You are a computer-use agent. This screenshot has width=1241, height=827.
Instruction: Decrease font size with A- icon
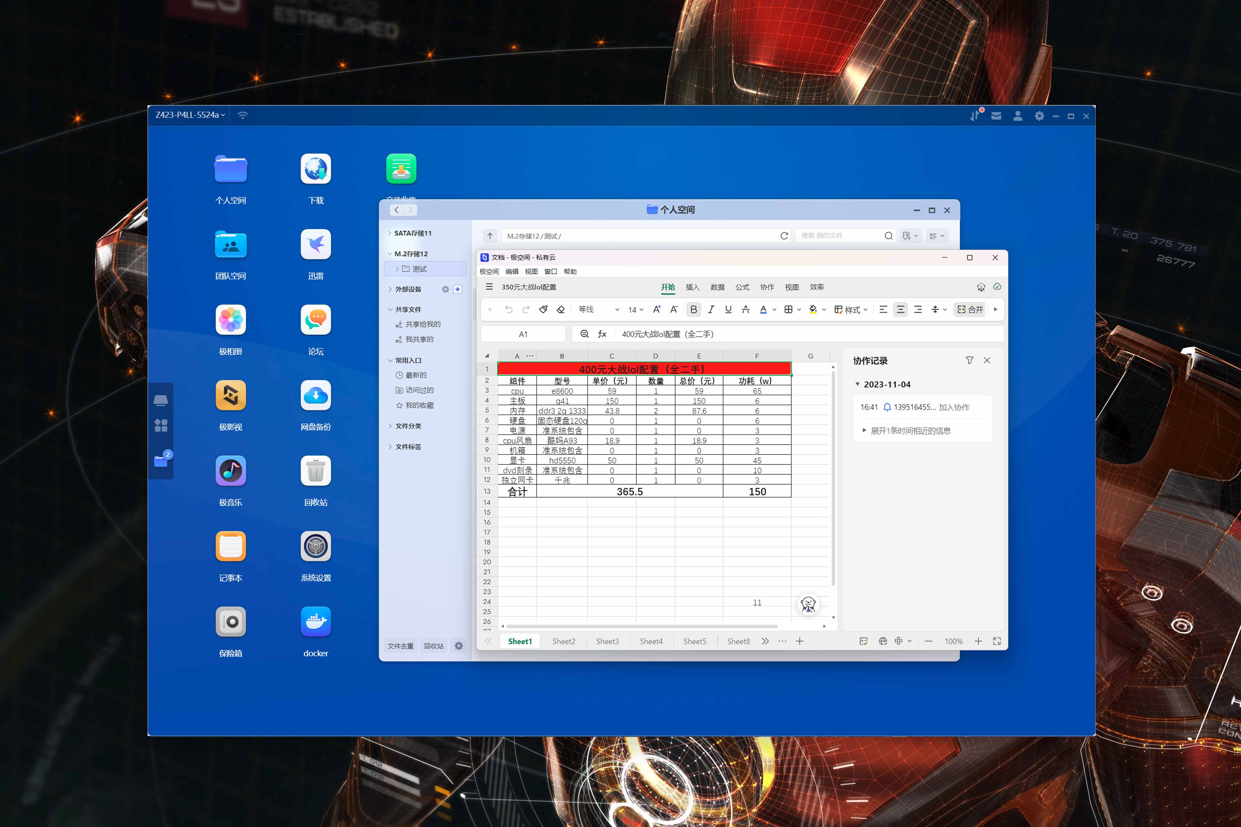click(x=674, y=309)
